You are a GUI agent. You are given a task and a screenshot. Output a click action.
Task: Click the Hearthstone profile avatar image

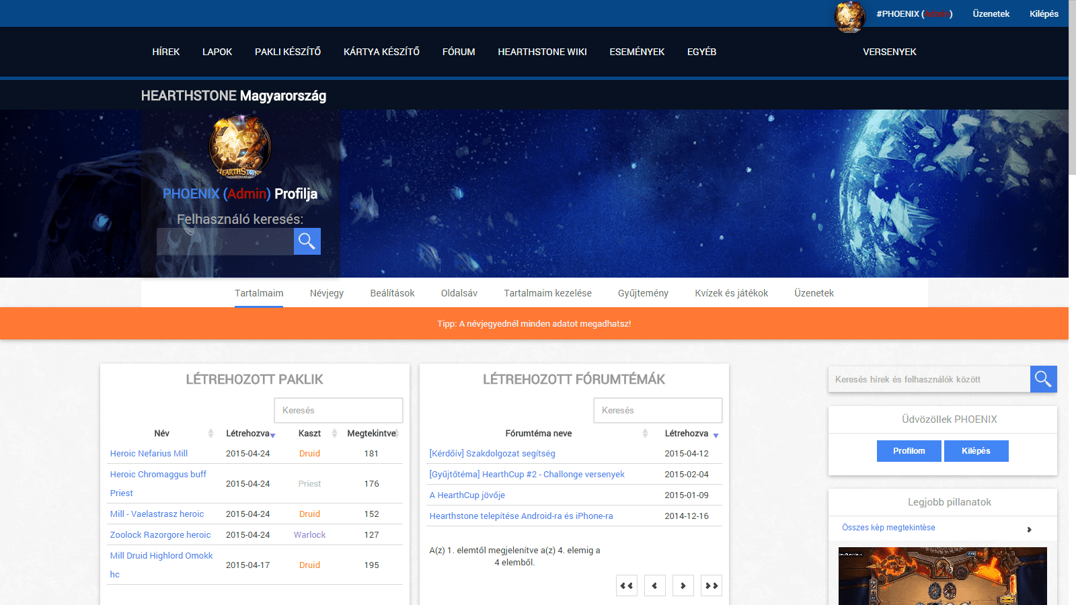click(x=240, y=147)
